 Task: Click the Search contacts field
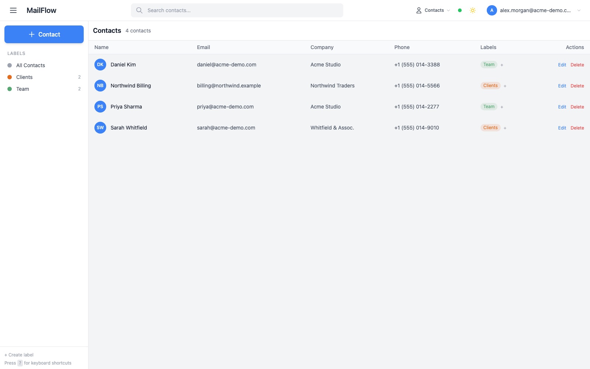point(237,10)
